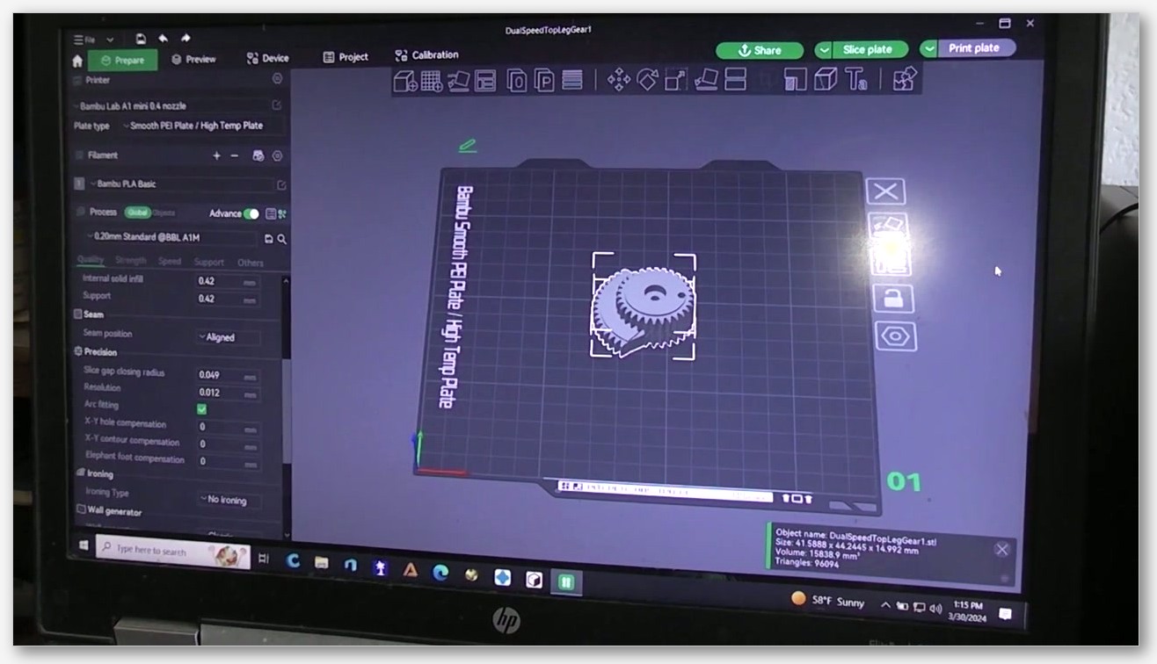
Task: Click the Add cube primitive toolbar icon
Action: tap(405, 81)
